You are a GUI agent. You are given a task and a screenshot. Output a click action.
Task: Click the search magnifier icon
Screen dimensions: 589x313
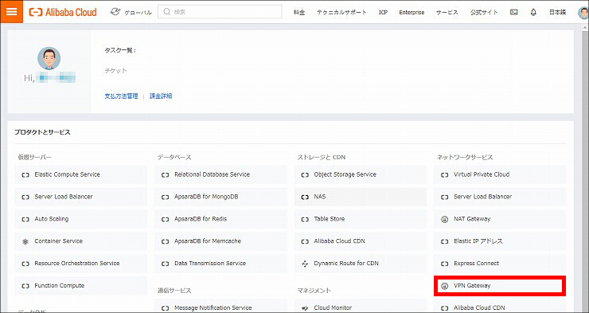(167, 12)
